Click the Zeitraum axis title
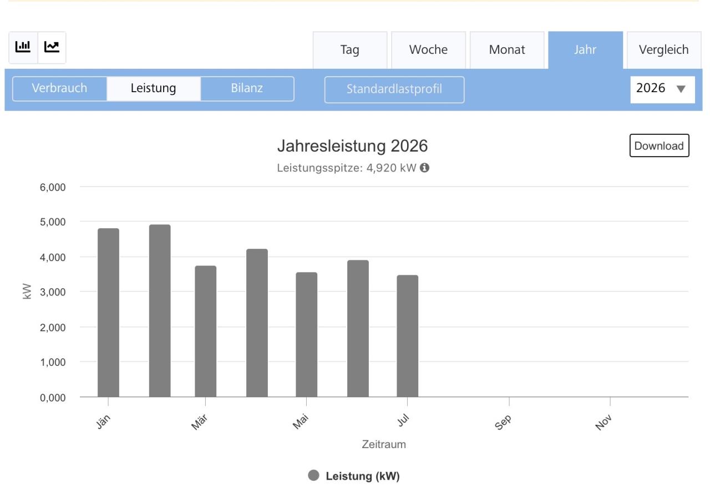This screenshot has width=710, height=493. (383, 445)
